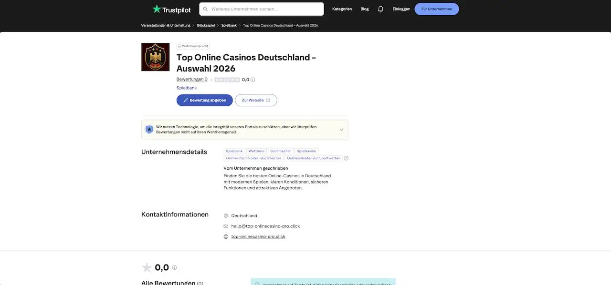Click the page title Top Online Casinos Deutschland
Image resolution: width=611 pixels, height=285 pixels.
point(246,63)
